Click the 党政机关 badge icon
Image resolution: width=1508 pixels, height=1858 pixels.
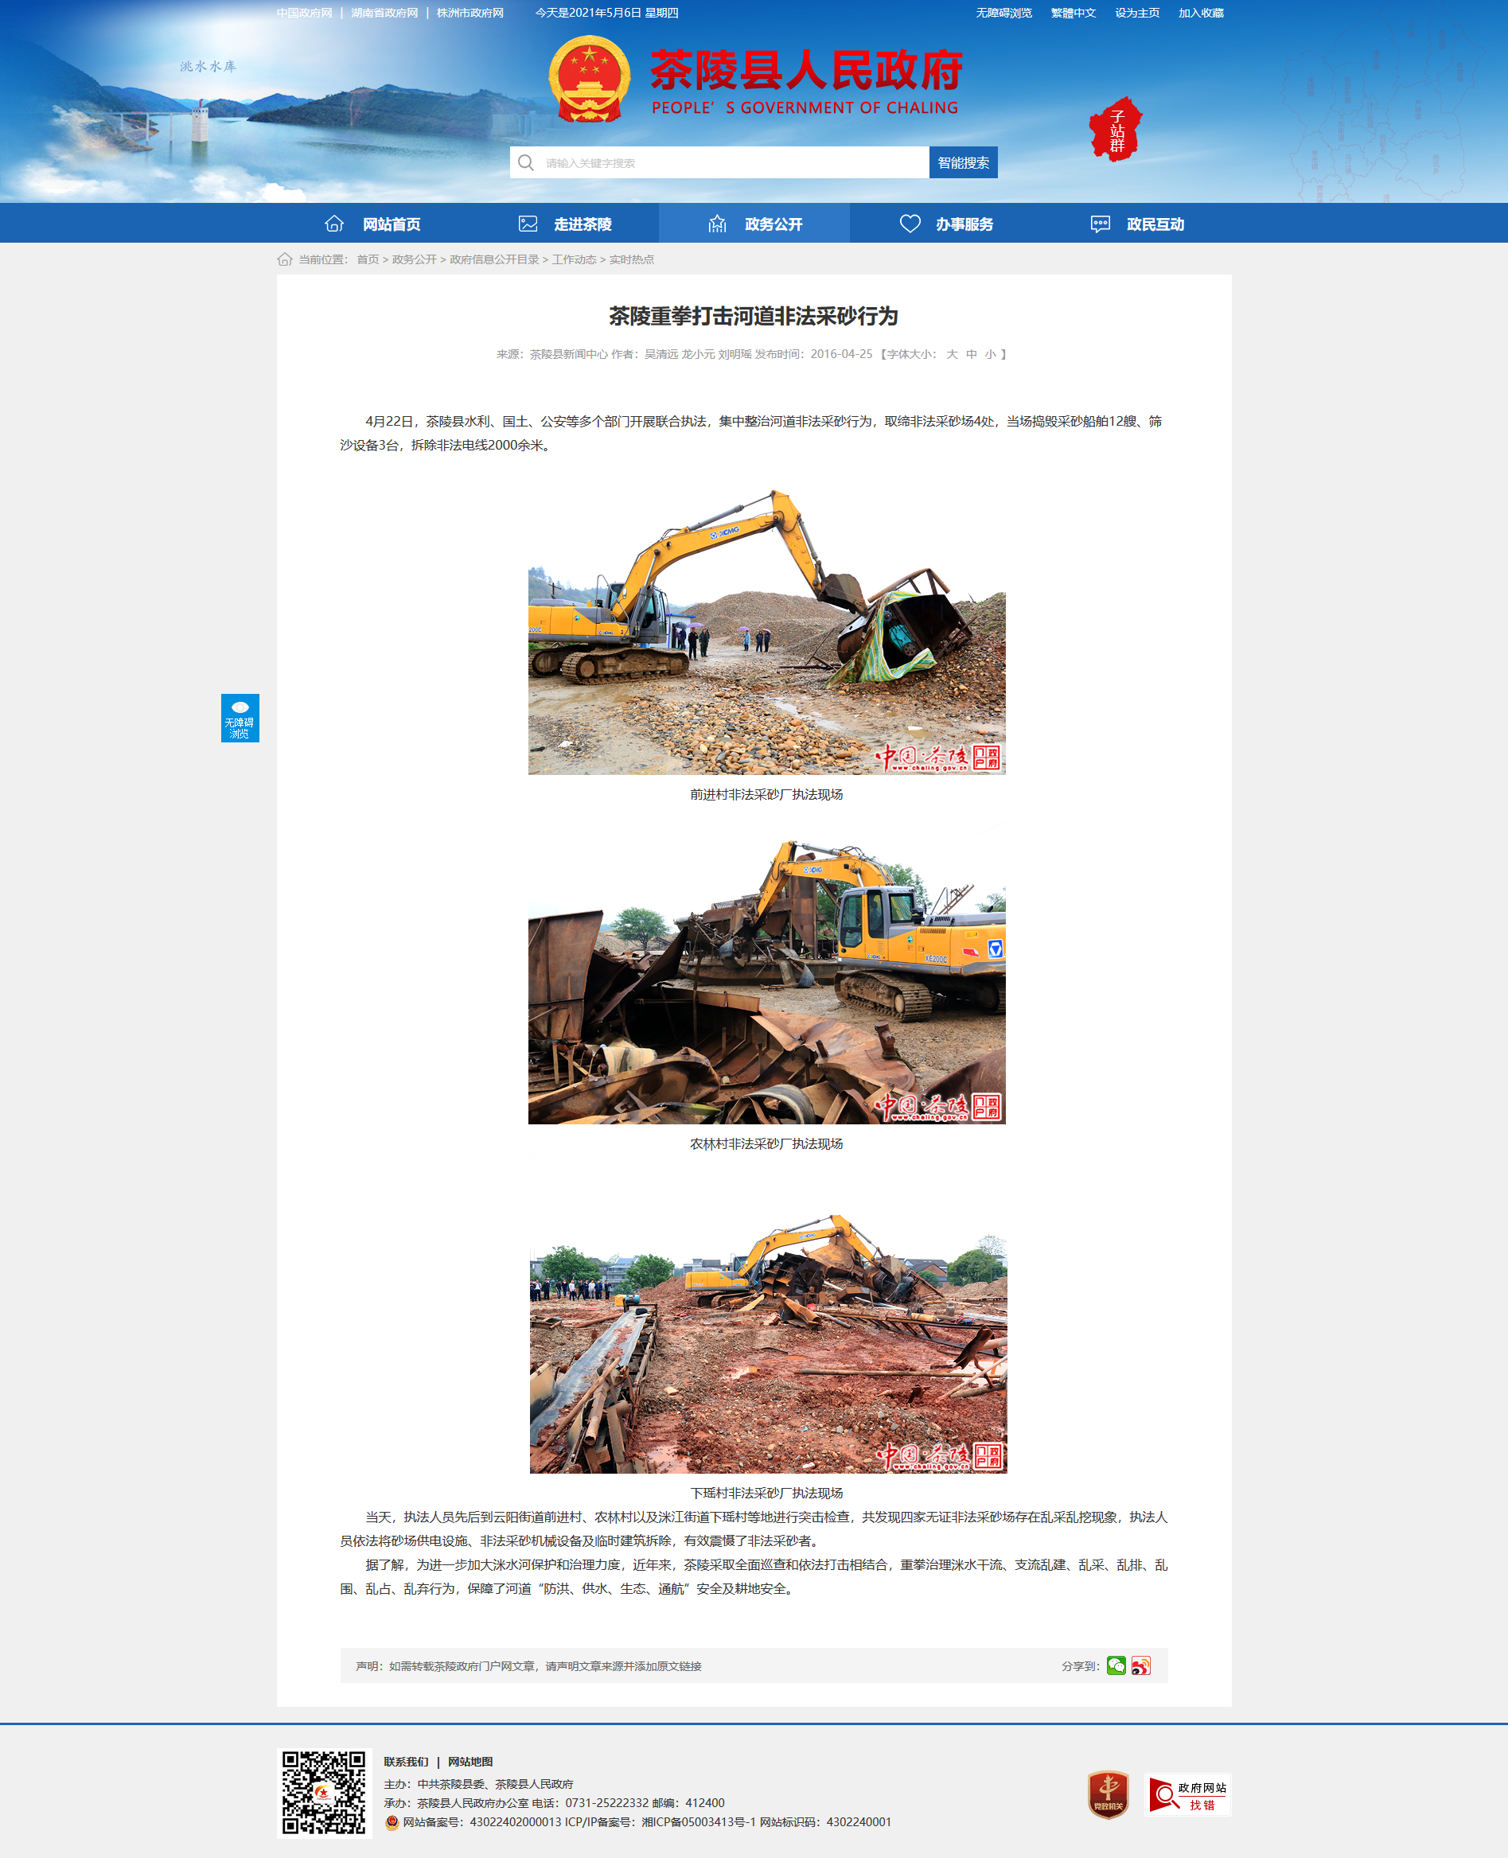tap(1108, 1794)
